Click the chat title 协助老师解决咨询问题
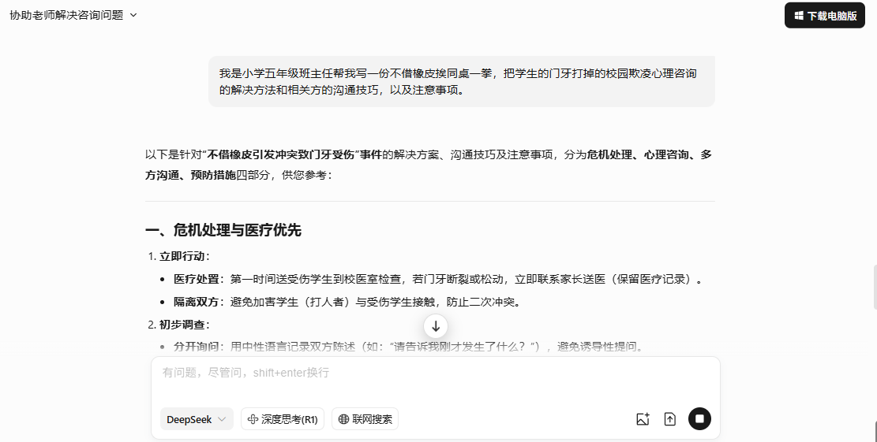 66,15
